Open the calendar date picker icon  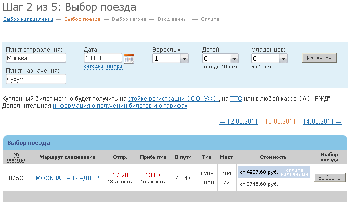pos(129,58)
